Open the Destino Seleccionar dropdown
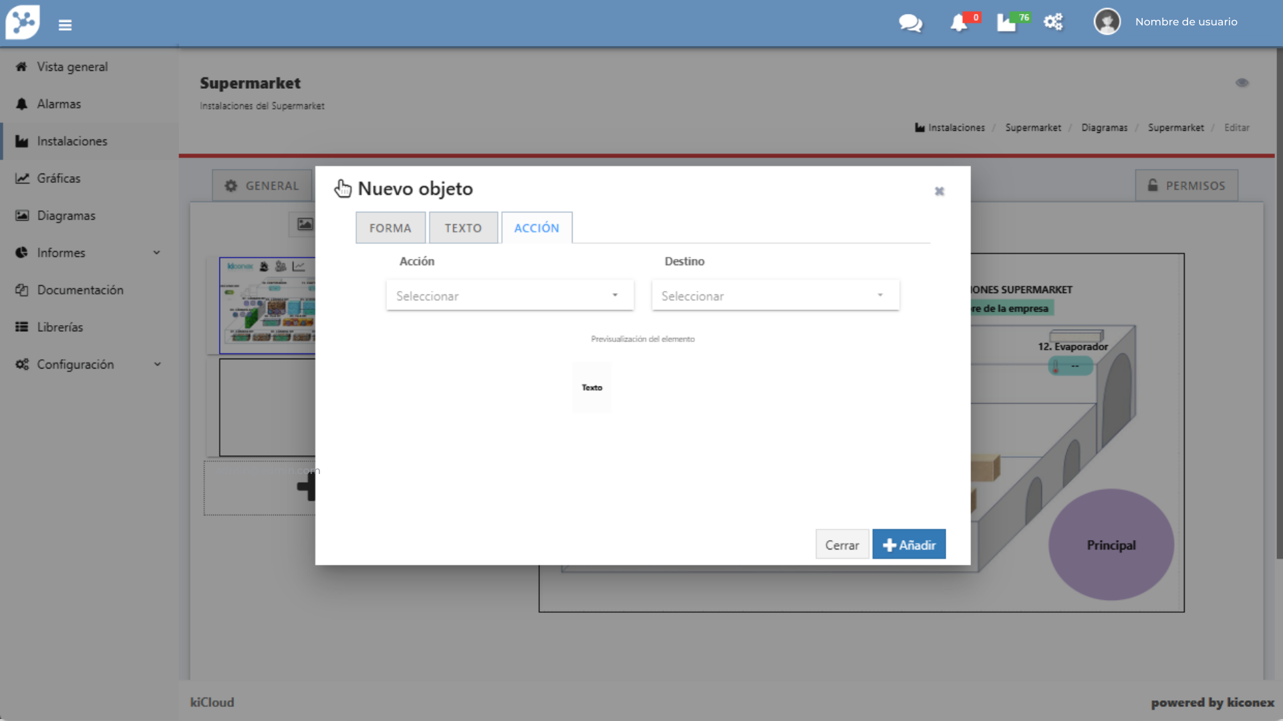The width and height of the screenshot is (1283, 721). click(x=775, y=295)
